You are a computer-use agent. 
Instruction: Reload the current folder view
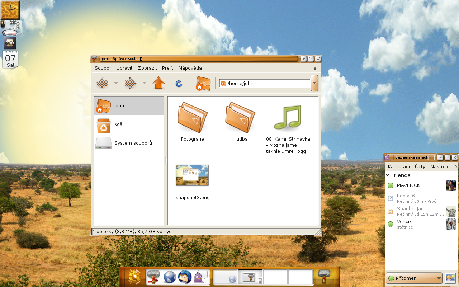(179, 84)
